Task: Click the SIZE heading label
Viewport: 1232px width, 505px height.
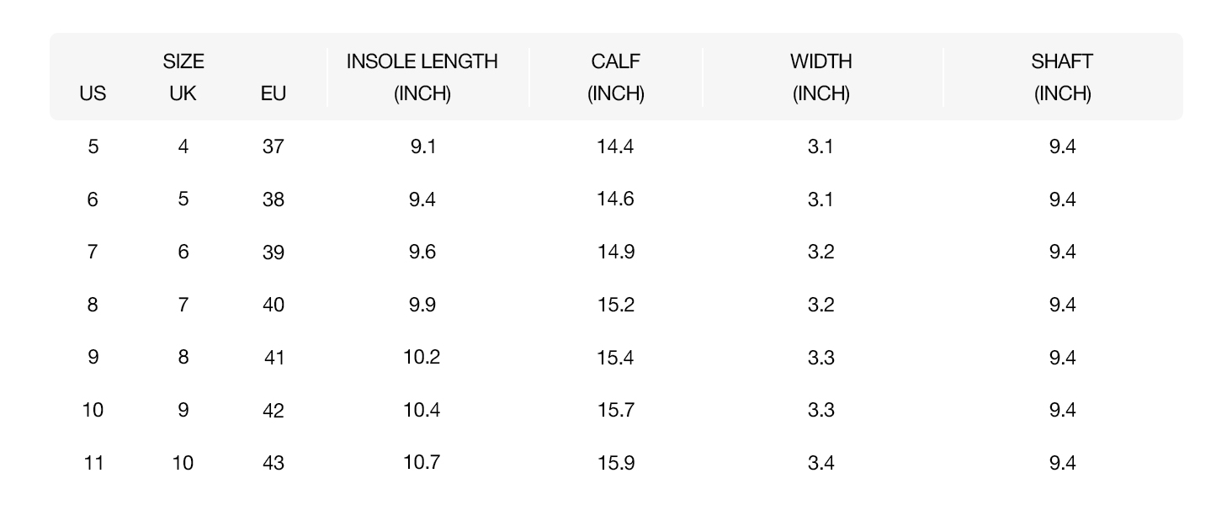Action: point(183,61)
